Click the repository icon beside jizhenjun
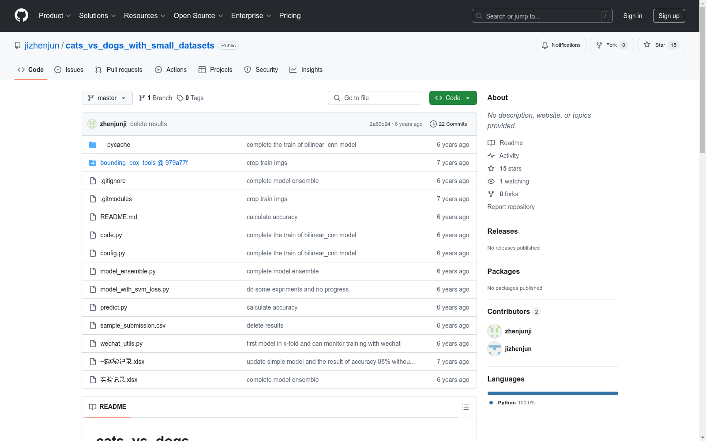The image size is (706, 441). coord(18,45)
